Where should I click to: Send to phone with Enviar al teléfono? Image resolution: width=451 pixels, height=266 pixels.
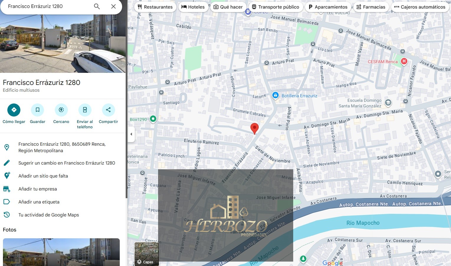point(85,110)
